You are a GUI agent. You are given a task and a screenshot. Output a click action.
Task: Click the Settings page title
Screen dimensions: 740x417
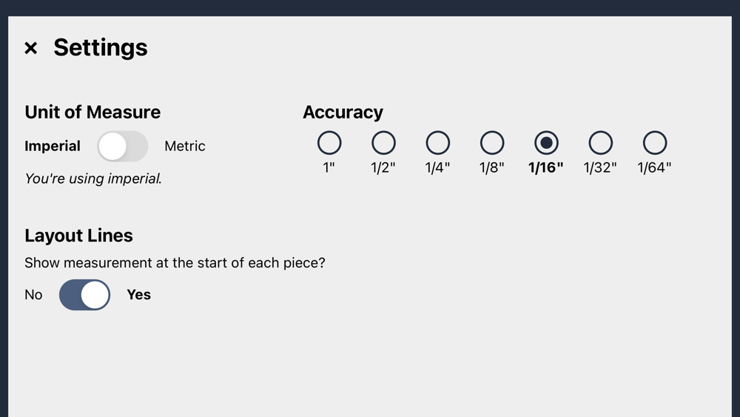(101, 47)
